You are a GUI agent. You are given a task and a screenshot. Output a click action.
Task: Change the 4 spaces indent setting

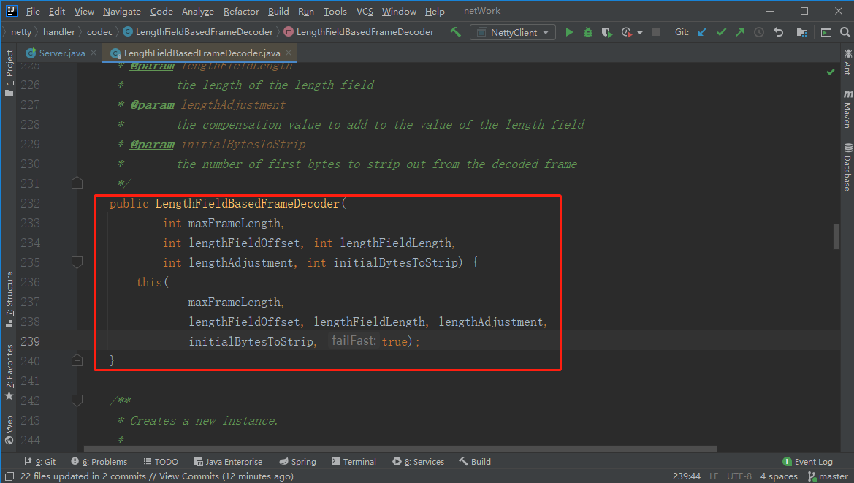click(x=779, y=476)
